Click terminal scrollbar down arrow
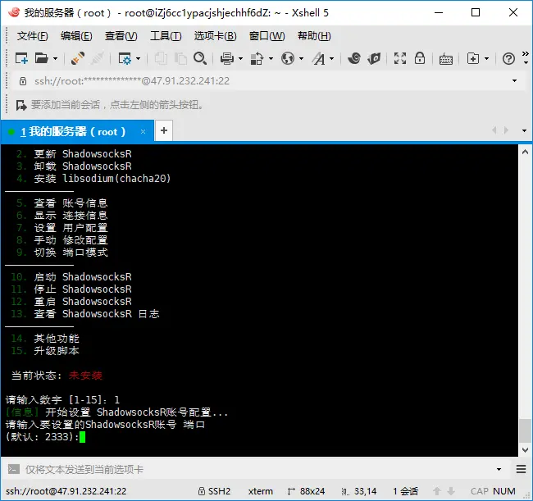Image resolution: width=533 pixels, height=501 pixels. pos(525,449)
